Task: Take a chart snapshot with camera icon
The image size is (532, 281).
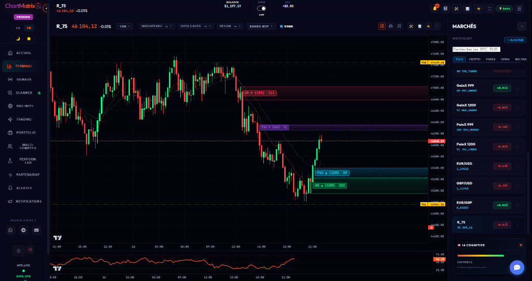Action: (x=391, y=26)
